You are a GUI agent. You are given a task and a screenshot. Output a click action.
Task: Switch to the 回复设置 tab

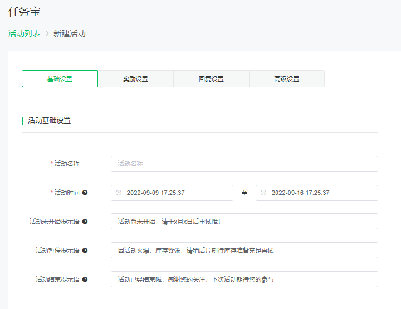[x=211, y=79]
